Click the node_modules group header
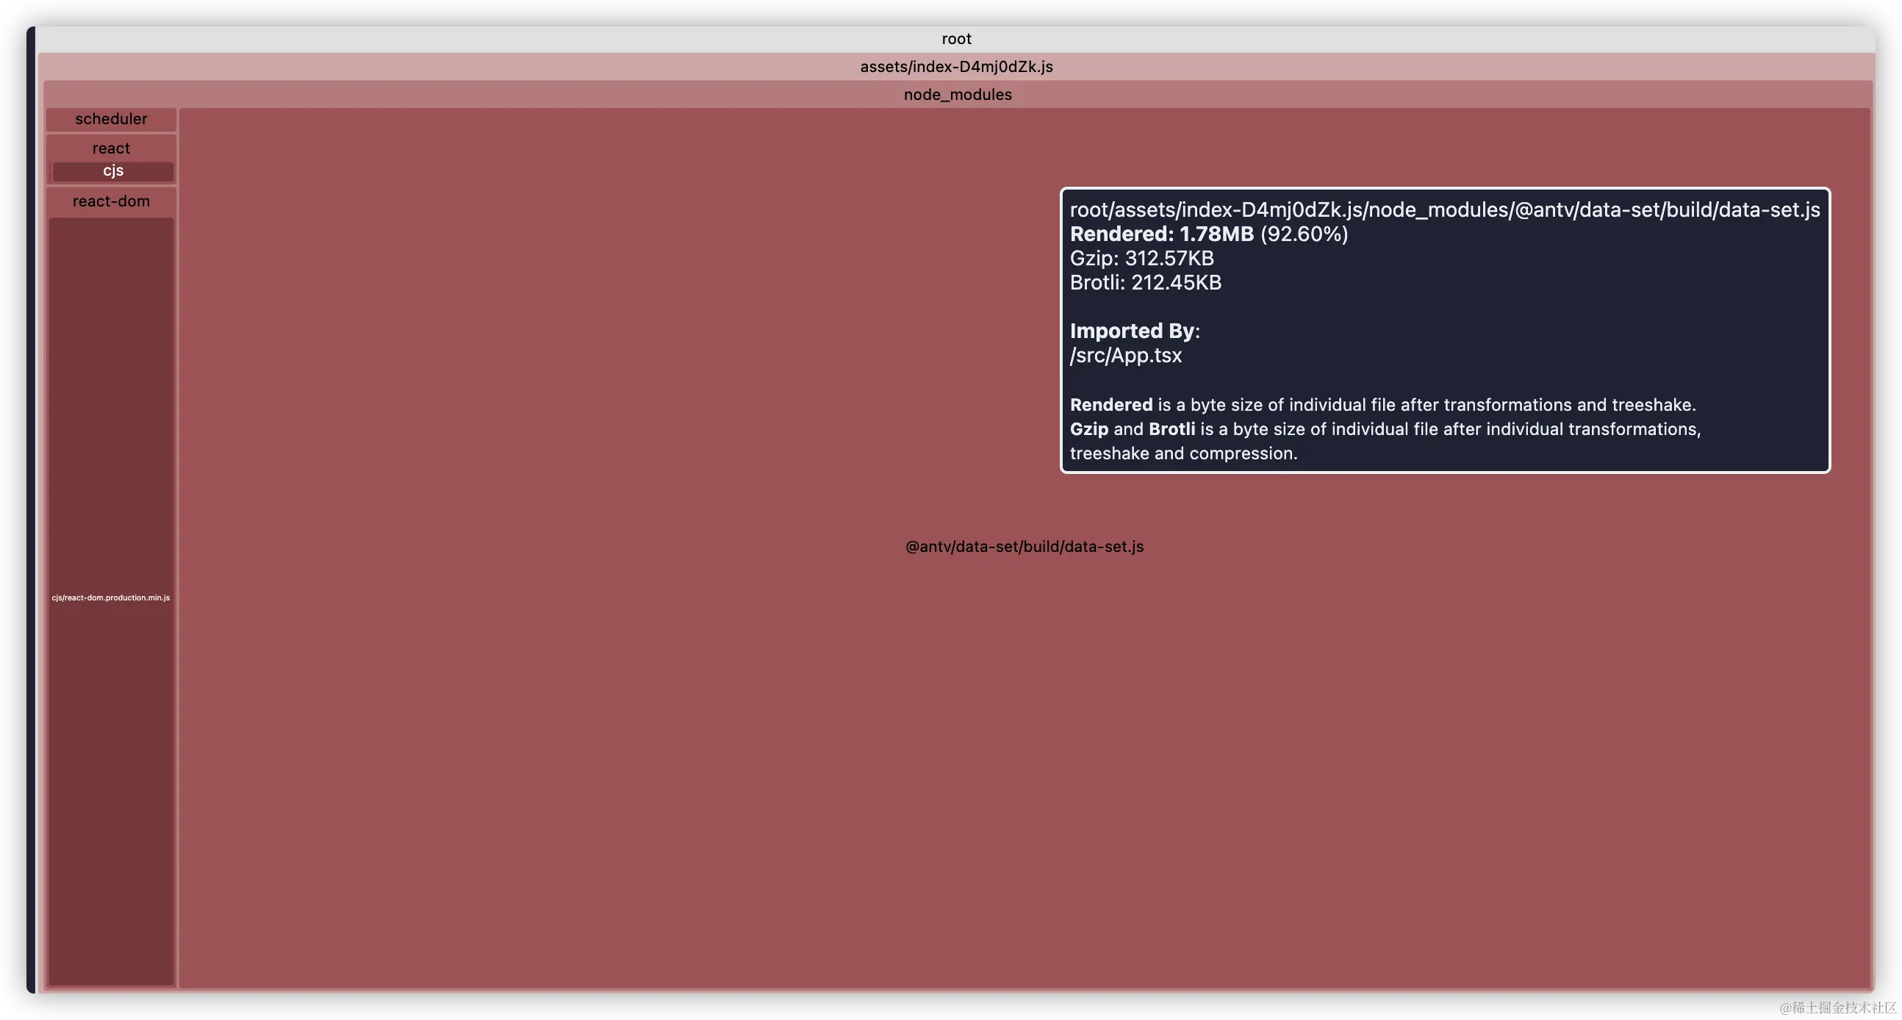This screenshot has height=1020, width=1902. click(957, 95)
